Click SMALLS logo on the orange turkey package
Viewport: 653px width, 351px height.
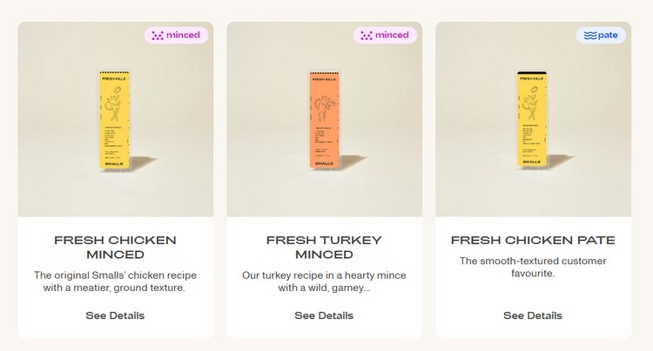pos(322,163)
